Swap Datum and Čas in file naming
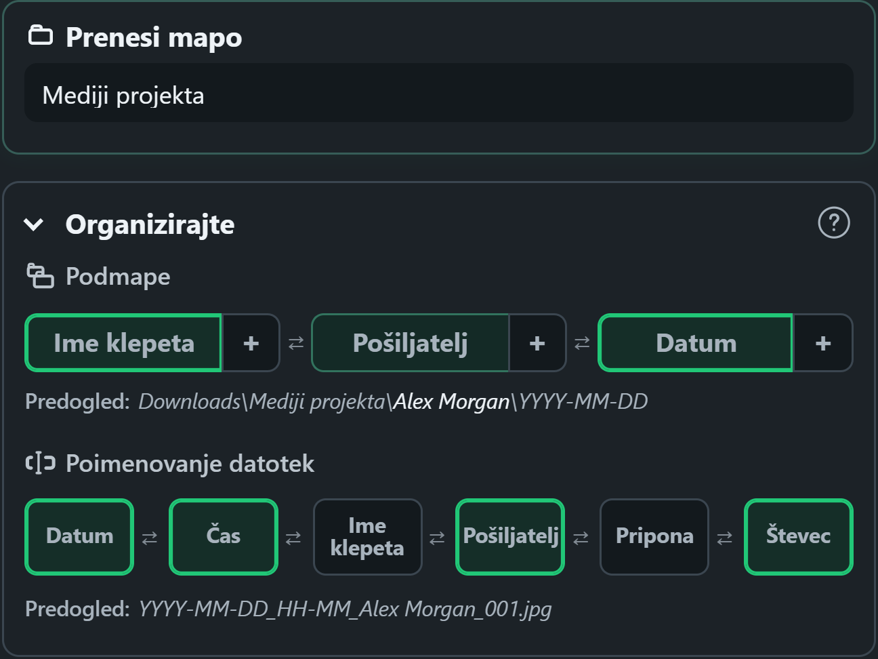The width and height of the screenshot is (878, 659). [x=150, y=538]
